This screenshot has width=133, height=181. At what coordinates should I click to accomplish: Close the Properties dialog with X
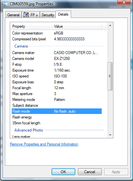pos(124,2)
